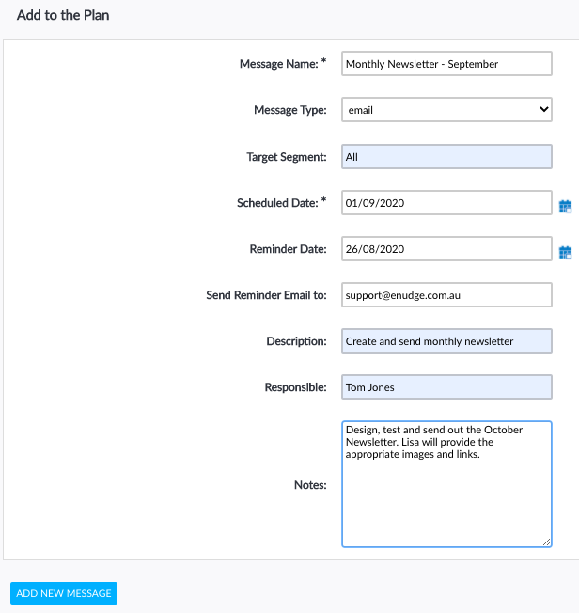This screenshot has height=613, width=579.
Task: Focus the Responsible field with Tom Jones
Action: 446,386
